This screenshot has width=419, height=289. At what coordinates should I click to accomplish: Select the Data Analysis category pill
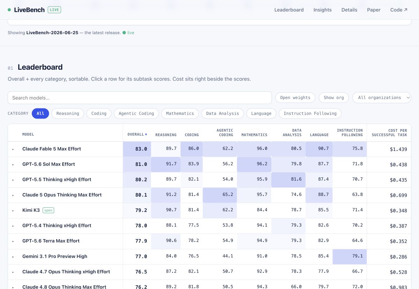click(x=222, y=113)
